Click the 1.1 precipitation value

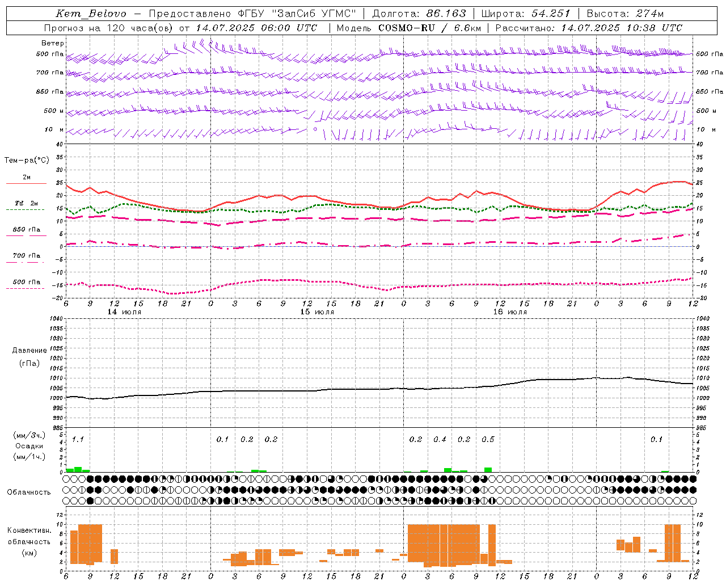point(78,439)
